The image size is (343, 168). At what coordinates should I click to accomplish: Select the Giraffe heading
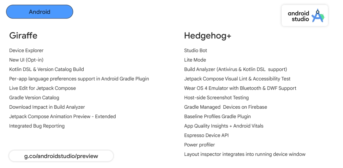coord(23,35)
